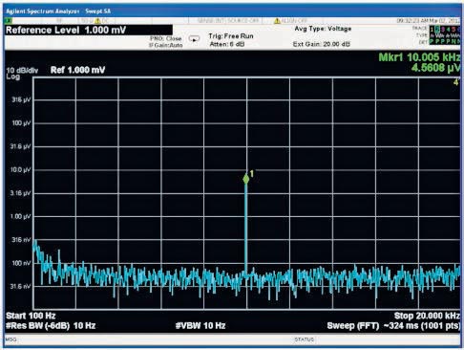Click the 31.6 nV axis label
Viewport: 464px width, 350px height.
20,287
